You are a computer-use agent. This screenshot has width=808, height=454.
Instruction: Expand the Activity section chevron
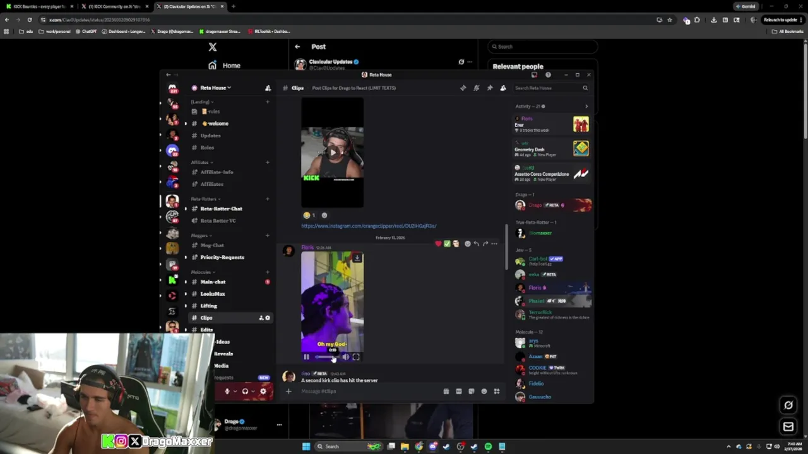click(586, 106)
